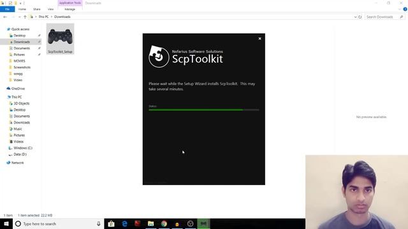
Task: Open the Windows Start menu
Action: click(x=6, y=223)
